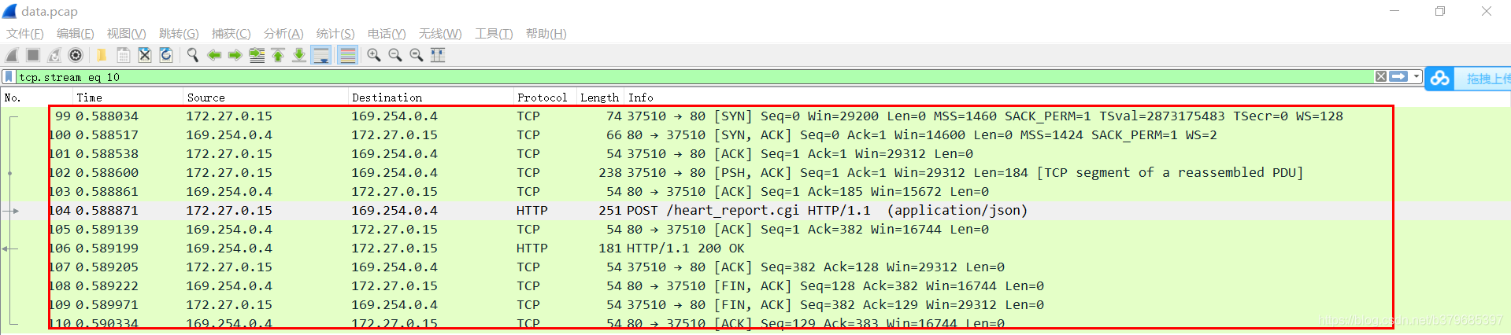Select packet 103 at time 0.588861
1511x335 pixels.
[755, 191]
